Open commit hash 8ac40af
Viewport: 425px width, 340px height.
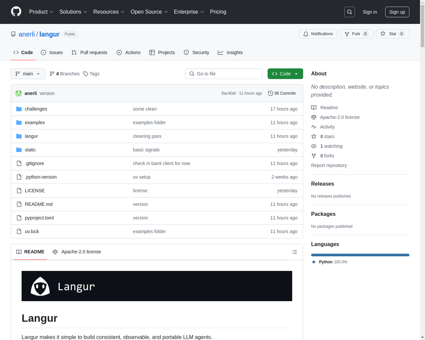(x=228, y=93)
